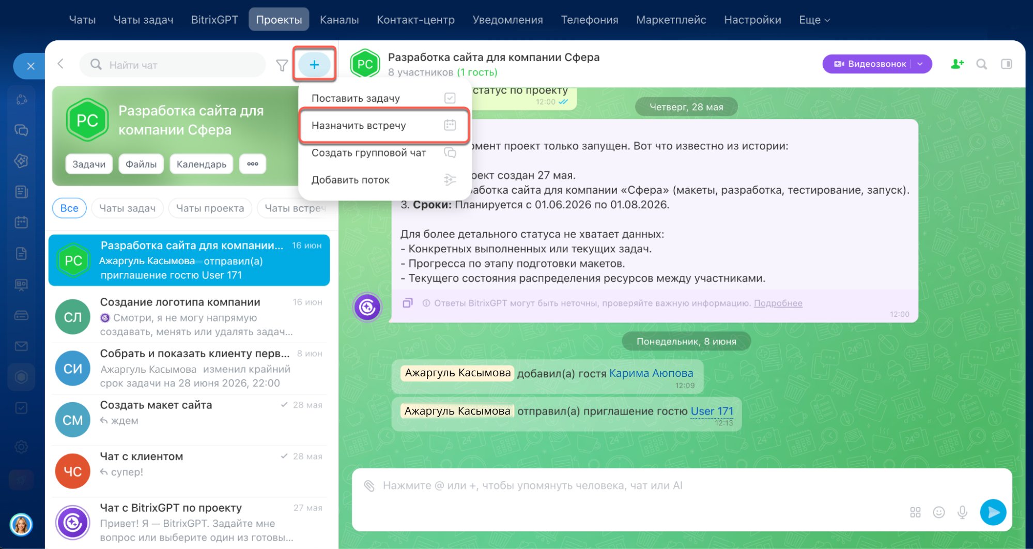Select Создать групповой чат menu item
This screenshot has height=549, width=1033.
click(x=383, y=152)
